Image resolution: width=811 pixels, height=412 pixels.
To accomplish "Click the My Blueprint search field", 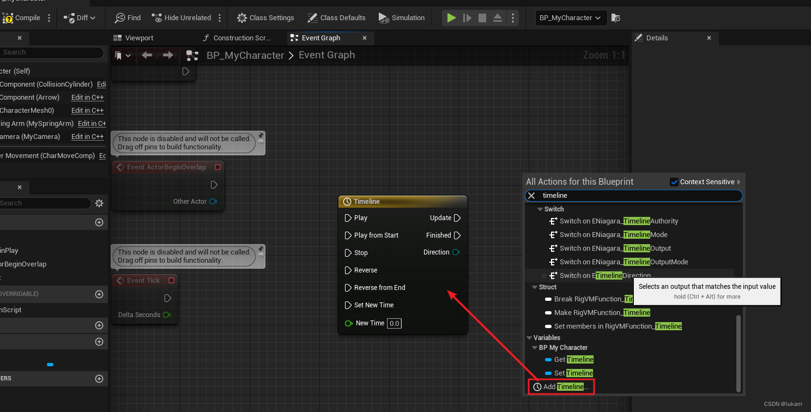I will point(46,203).
